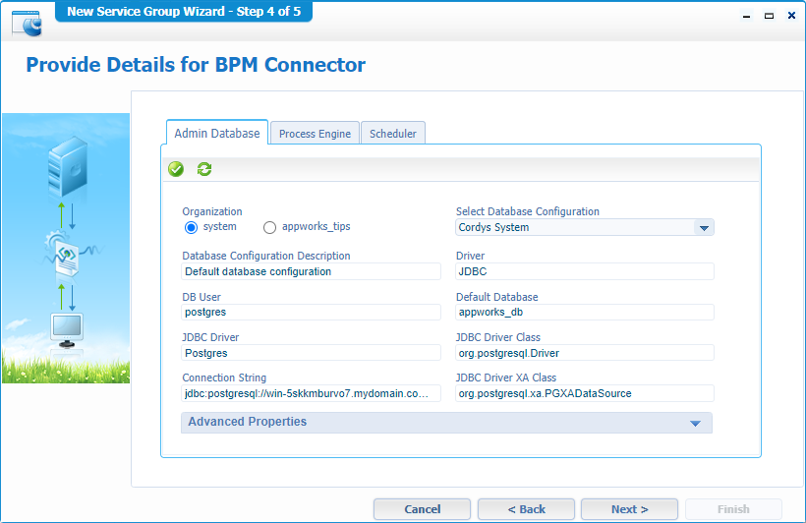Click the 'Connection String' label

pyautogui.click(x=224, y=378)
